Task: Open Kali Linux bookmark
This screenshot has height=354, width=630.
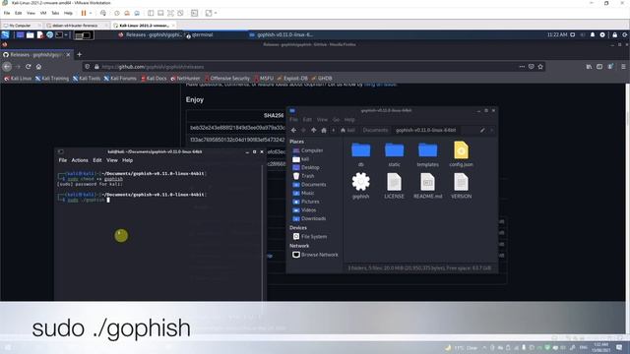Action: pos(18,79)
